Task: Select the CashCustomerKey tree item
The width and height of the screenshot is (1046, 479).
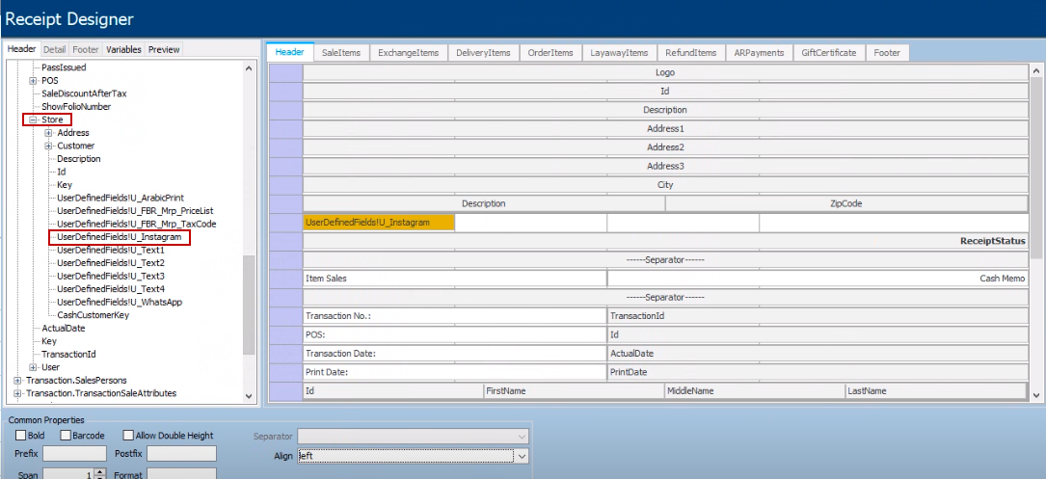Action: (x=93, y=315)
